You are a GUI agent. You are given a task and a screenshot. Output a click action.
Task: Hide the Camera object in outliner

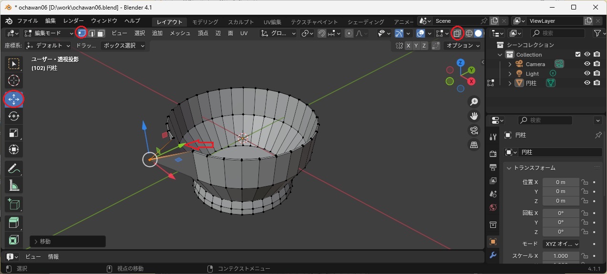coord(587,64)
